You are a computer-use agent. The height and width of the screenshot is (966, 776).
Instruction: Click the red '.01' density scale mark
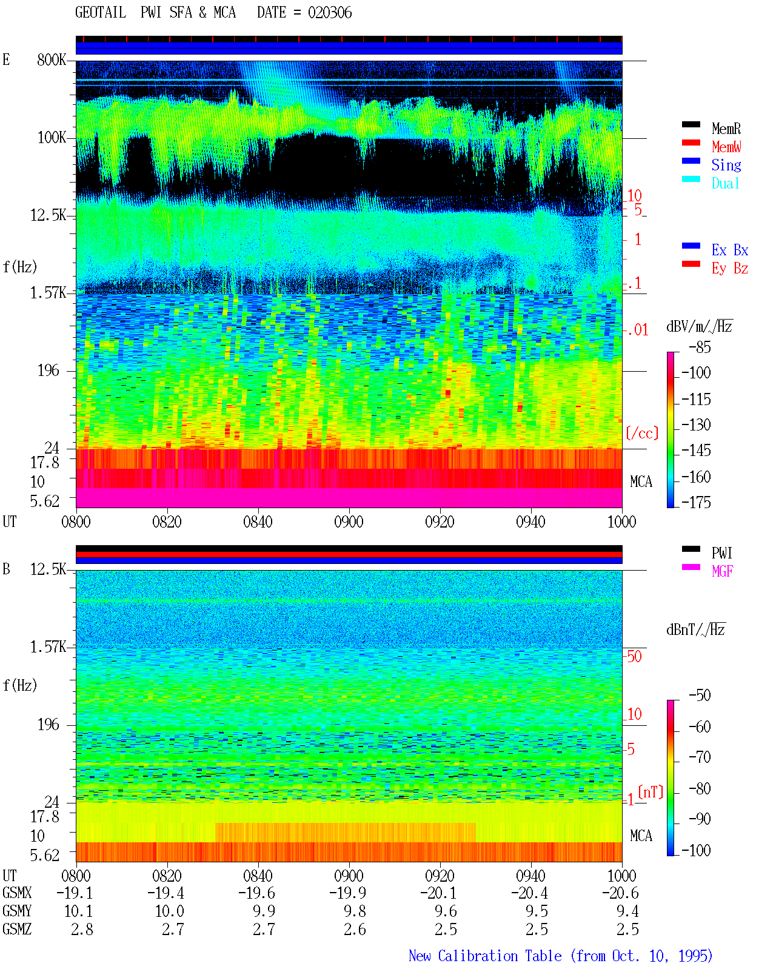point(637,330)
